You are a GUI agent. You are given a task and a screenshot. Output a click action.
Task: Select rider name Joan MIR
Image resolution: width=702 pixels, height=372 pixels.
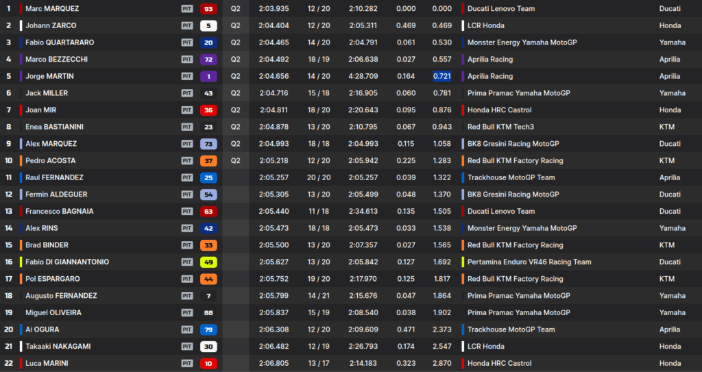coord(40,110)
